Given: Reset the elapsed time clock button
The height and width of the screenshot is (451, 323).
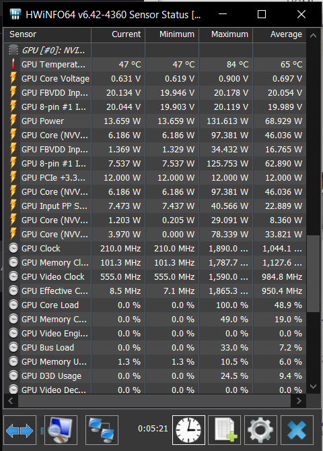Looking at the screenshot, I should [188, 430].
